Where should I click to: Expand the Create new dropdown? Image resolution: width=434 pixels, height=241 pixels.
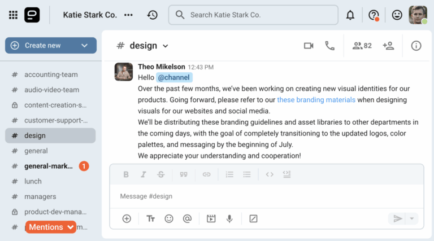84,46
